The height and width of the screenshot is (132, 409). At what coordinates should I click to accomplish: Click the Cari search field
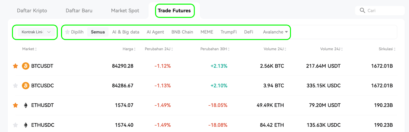tap(380, 10)
